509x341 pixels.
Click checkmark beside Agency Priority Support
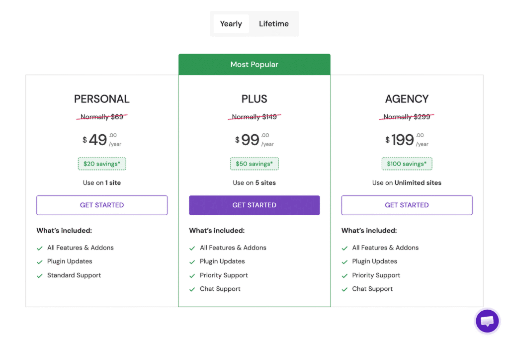(x=344, y=276)
